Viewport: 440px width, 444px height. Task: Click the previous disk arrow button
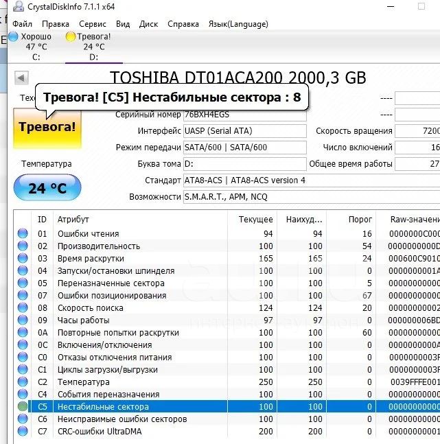[21, 78]
